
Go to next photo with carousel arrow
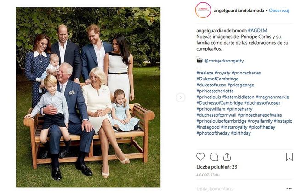pos(181,97)
